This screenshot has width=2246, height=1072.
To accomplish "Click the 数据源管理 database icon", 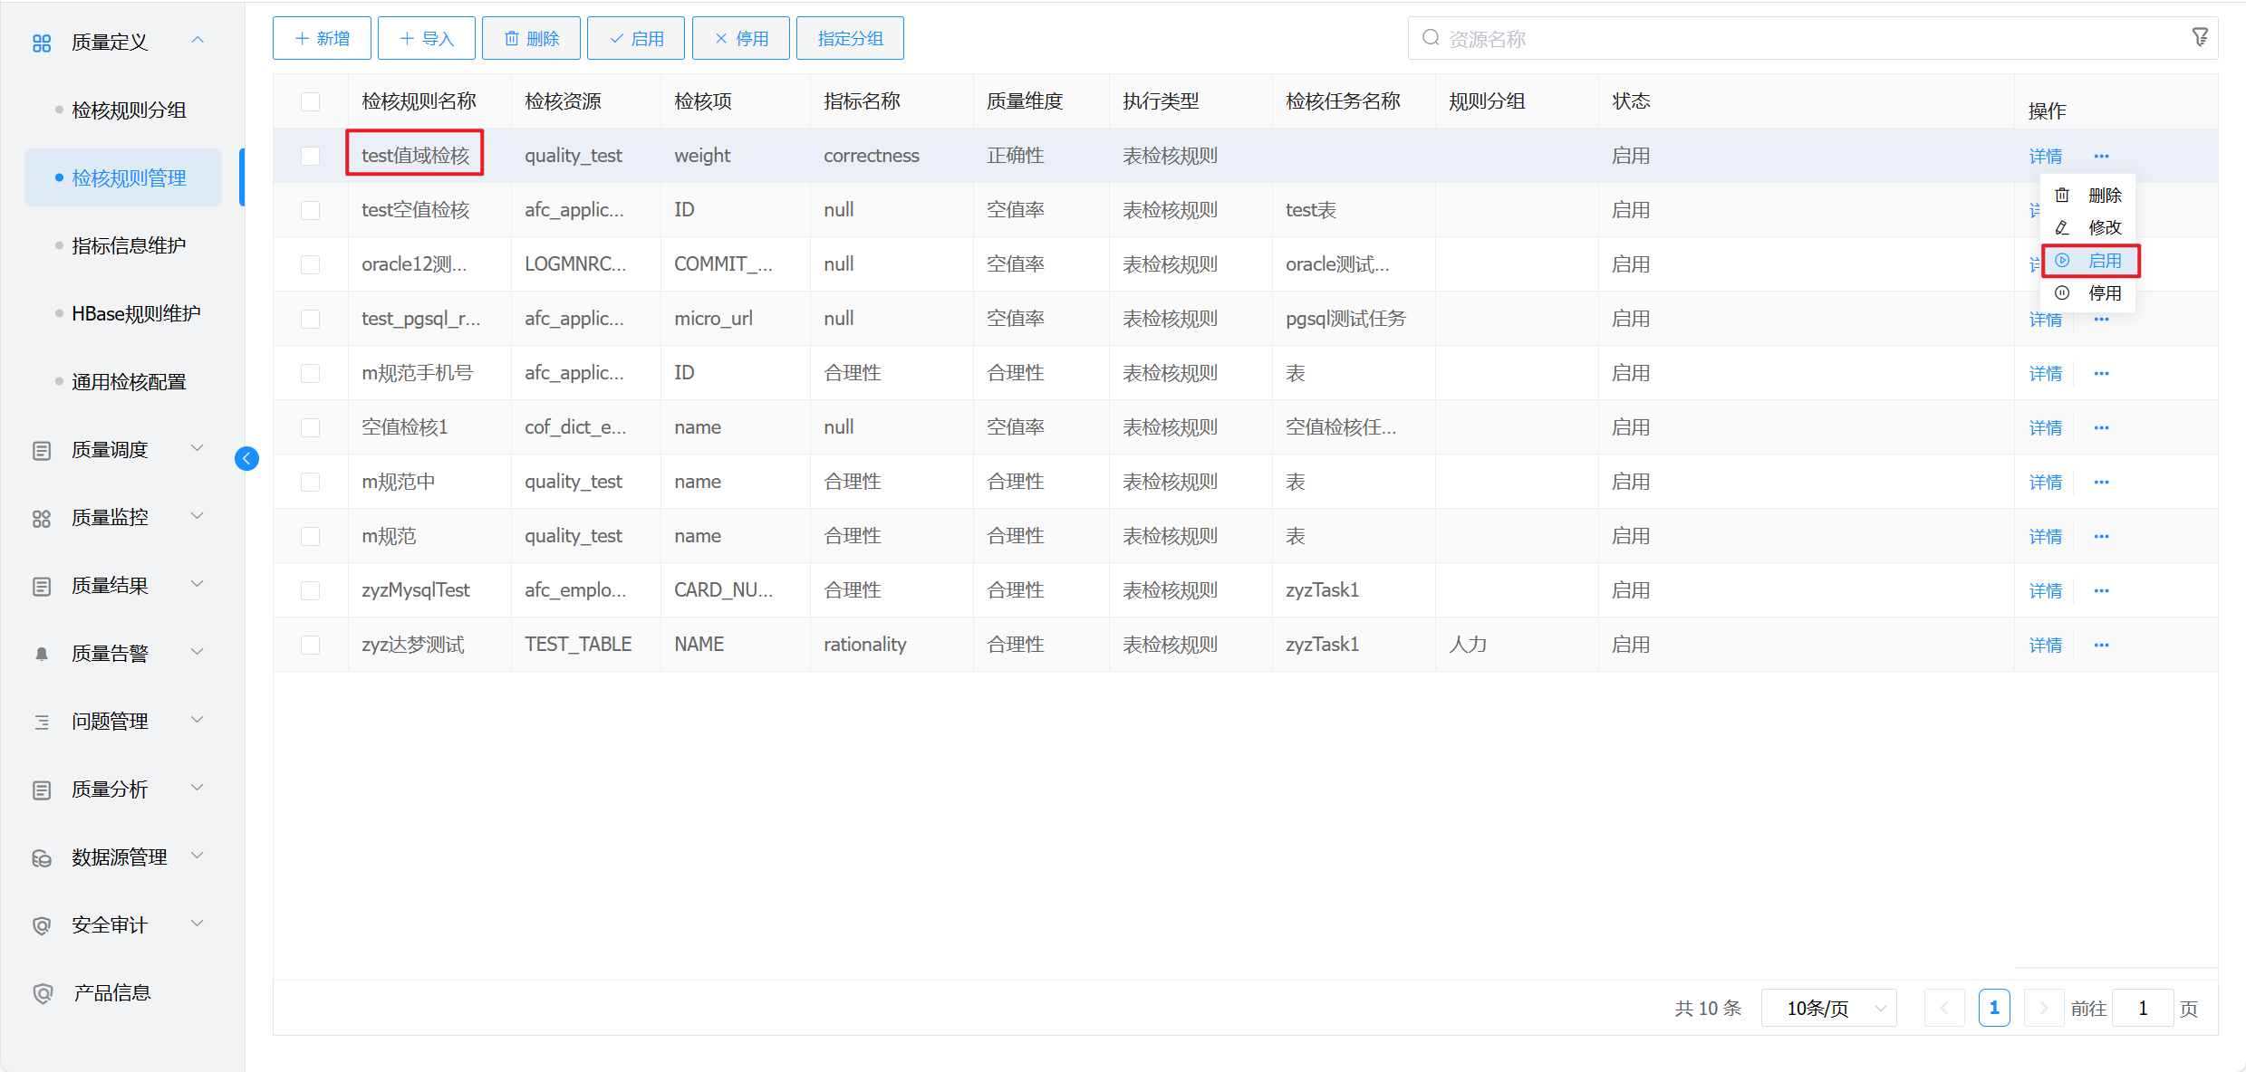I will [42, 857].
